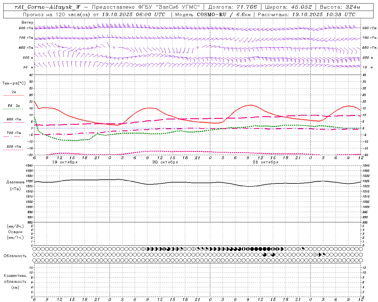Click the 500 гПа temperature legend entry

pos(14,147)
